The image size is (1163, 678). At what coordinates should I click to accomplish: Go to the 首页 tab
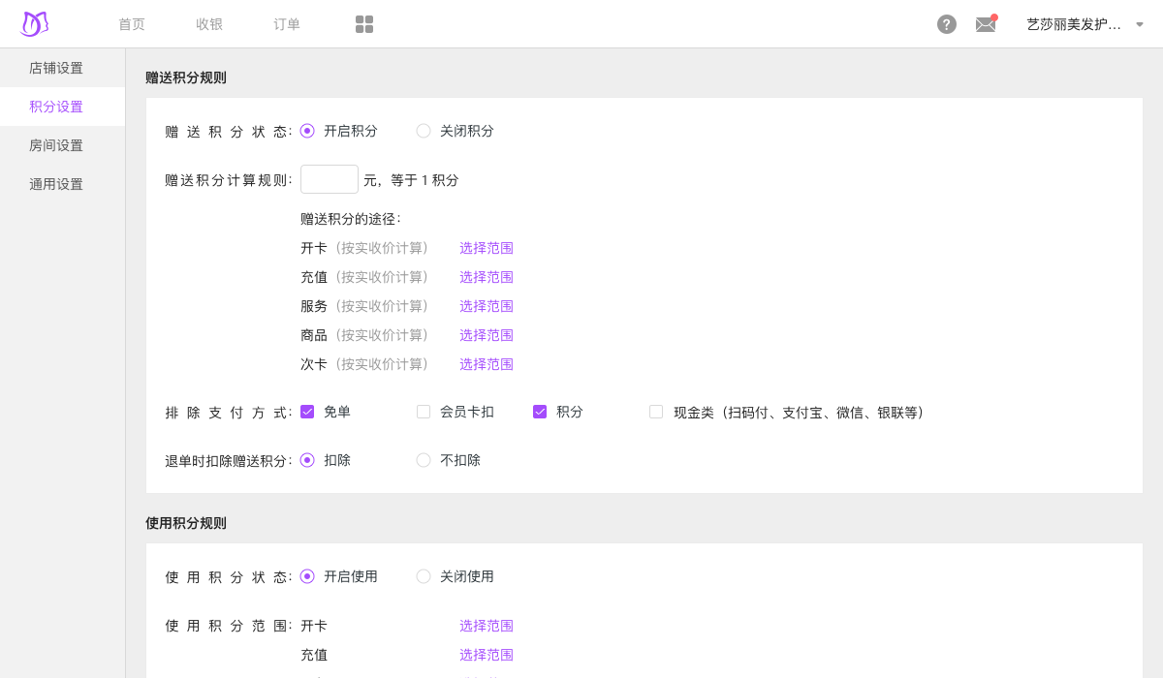(x=132, y=24)
